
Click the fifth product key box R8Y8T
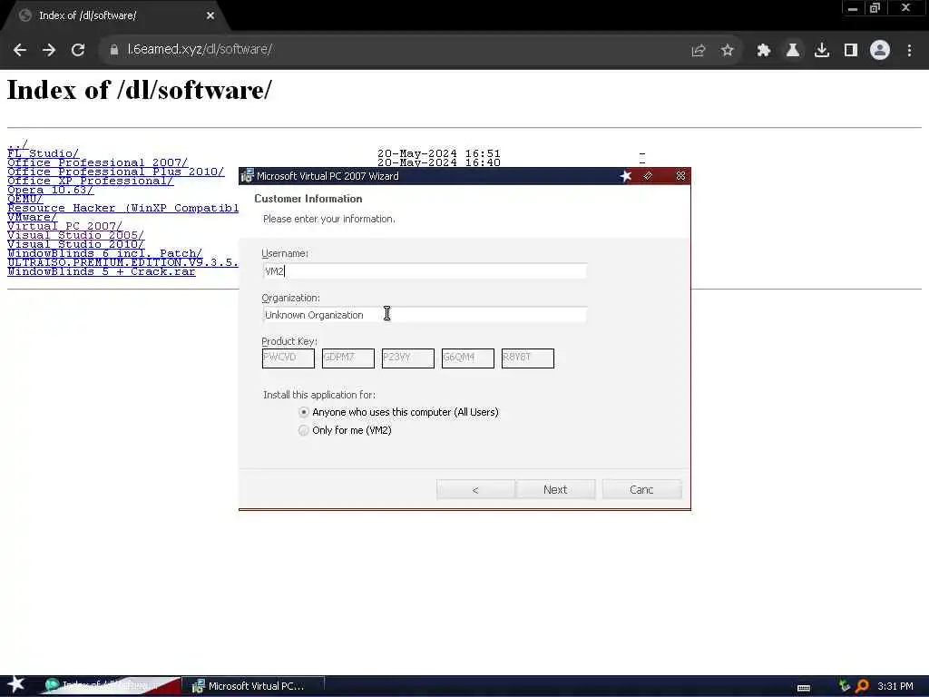pos(527,358)
